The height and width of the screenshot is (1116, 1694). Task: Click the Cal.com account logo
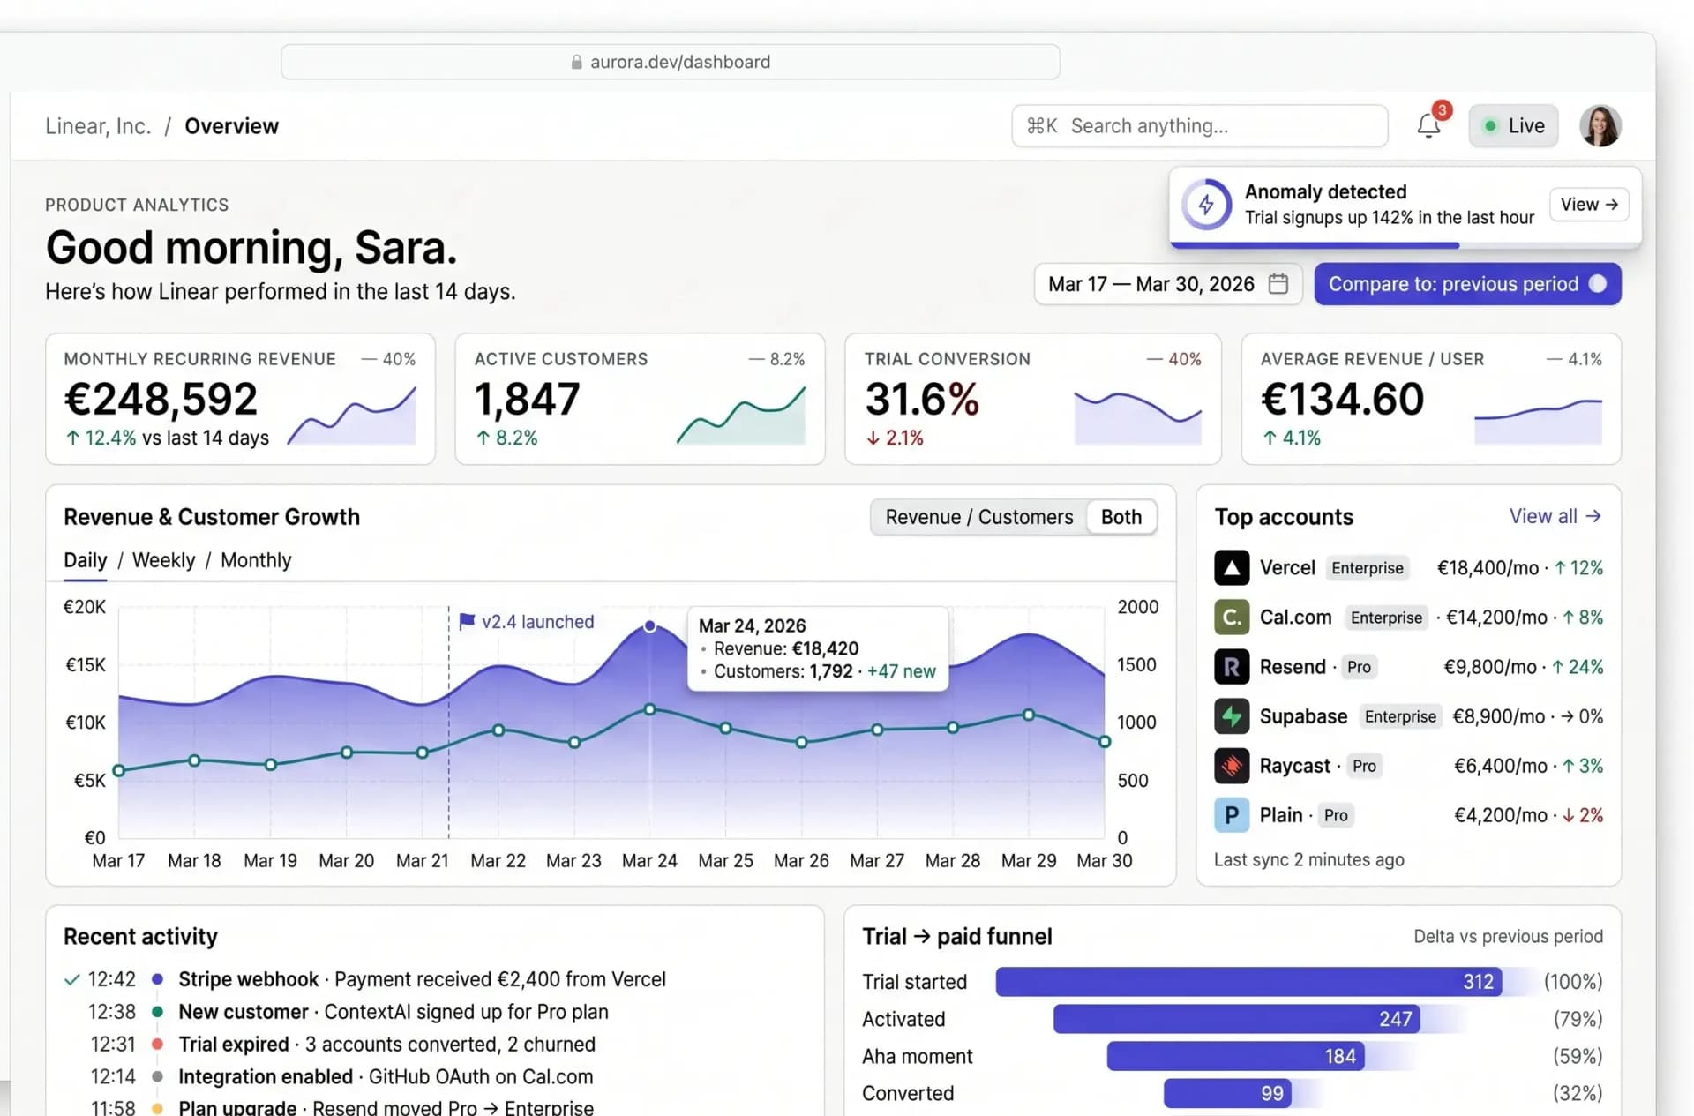(x=1232, y=618)
